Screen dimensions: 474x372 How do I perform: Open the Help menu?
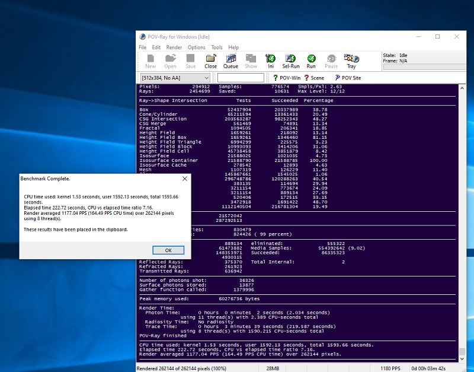[x=233, y=47]
